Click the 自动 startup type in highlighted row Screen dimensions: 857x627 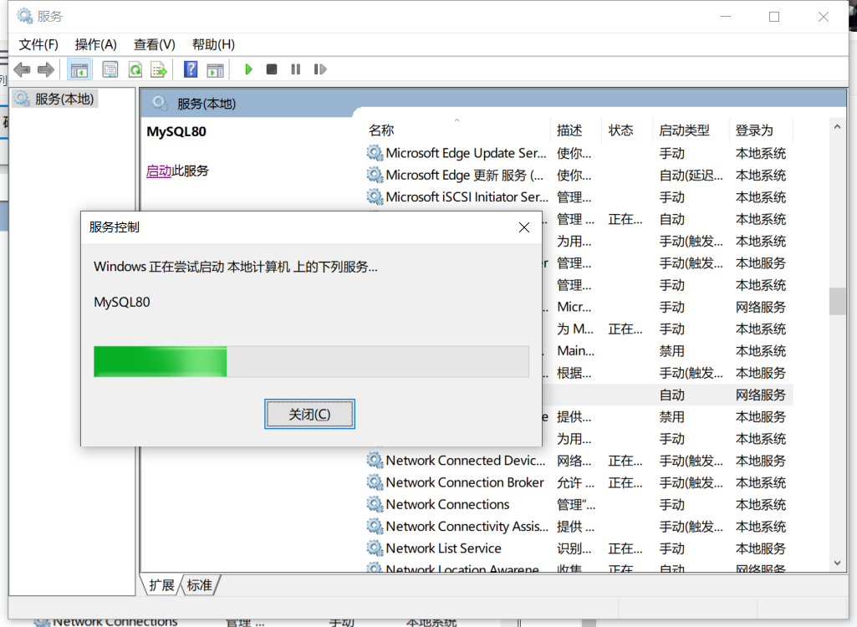tap(671, 395)
